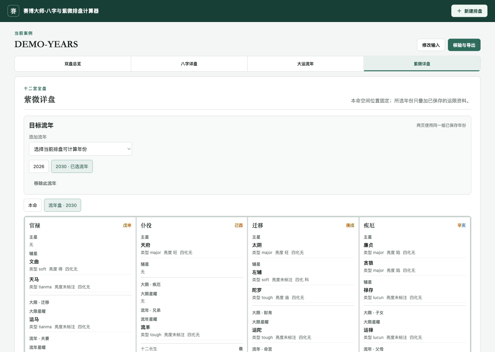The height and width of the screenshot is (352, 495).
Task: Click the 太阴 star name
Action: pos(257,245)
